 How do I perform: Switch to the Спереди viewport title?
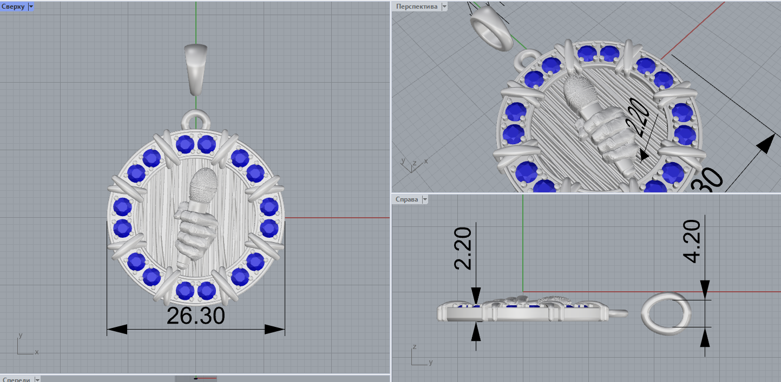[16, 379]
